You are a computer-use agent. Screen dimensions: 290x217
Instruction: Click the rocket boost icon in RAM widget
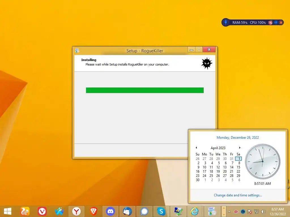(226, 22)
